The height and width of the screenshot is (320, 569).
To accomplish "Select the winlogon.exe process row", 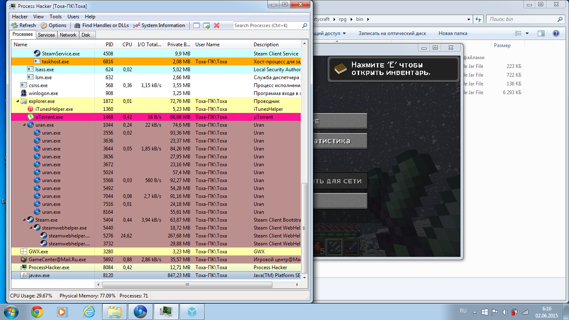I will coord(156,93).
